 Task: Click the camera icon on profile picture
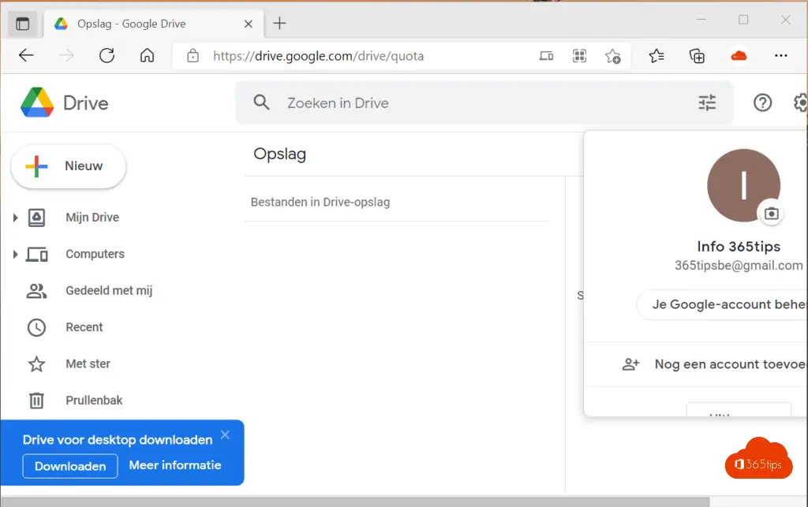click(x=771, y=214)
